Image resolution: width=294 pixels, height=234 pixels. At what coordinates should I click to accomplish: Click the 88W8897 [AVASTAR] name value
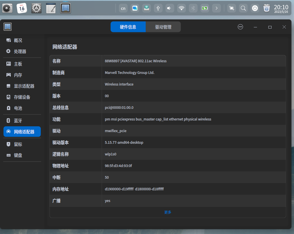pyautogui.click(x=135, y=61)
